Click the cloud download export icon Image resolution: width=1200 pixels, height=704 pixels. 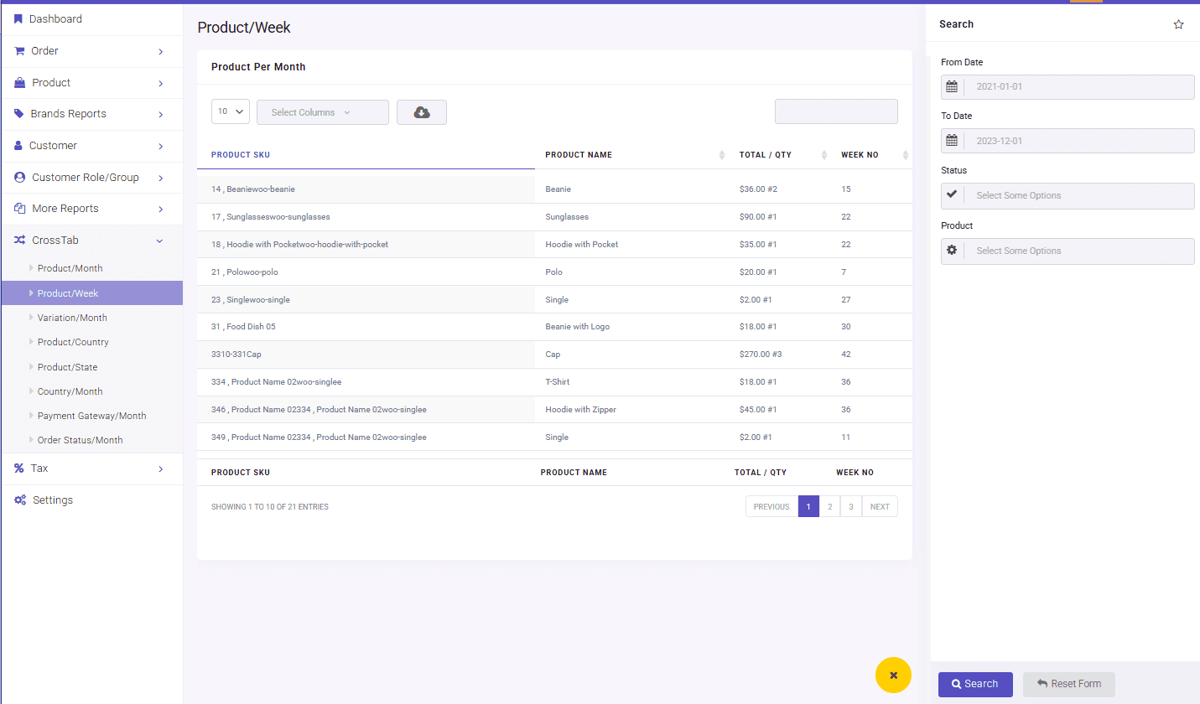pos(421,111)
